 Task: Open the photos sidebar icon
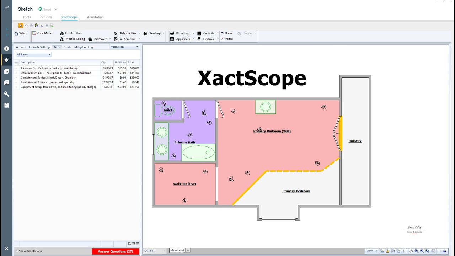(x=6, y=71)
